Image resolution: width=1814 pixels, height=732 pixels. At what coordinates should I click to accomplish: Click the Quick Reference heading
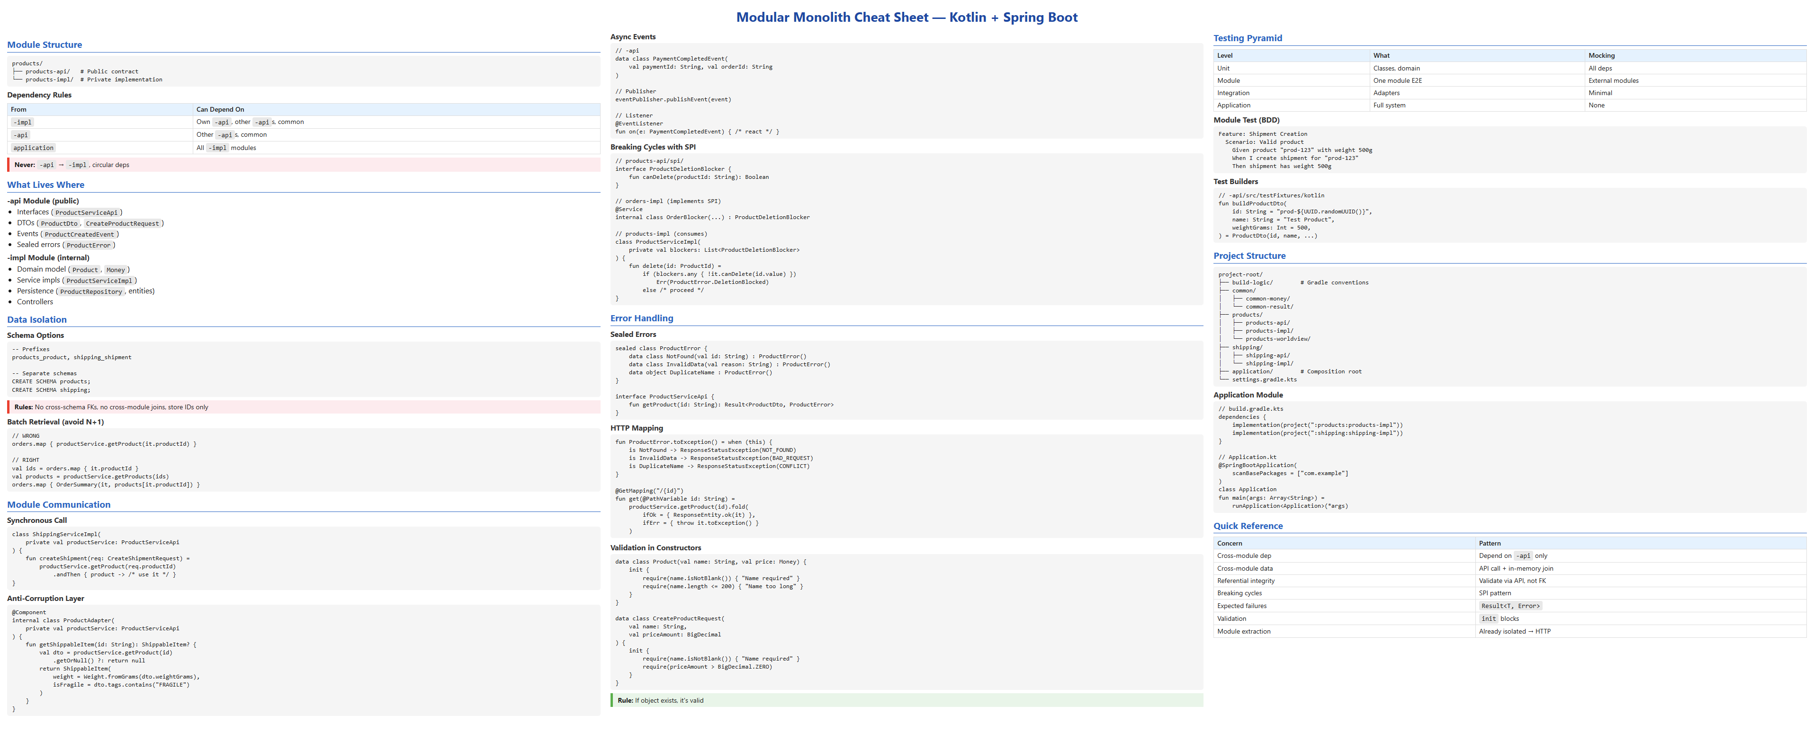point(1248,526)
